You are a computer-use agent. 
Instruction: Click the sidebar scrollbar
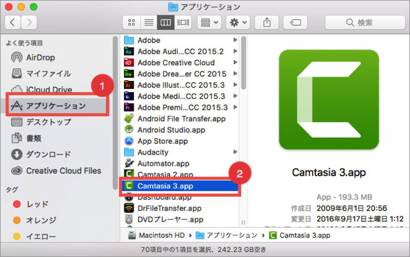click(x=115, y=113)
